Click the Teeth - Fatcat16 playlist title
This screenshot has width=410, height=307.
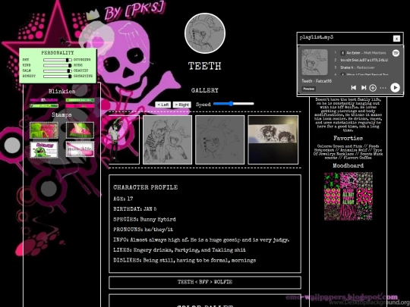[317, 81]
